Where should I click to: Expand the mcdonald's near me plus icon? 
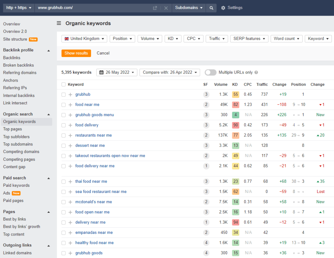click(70, 202)
